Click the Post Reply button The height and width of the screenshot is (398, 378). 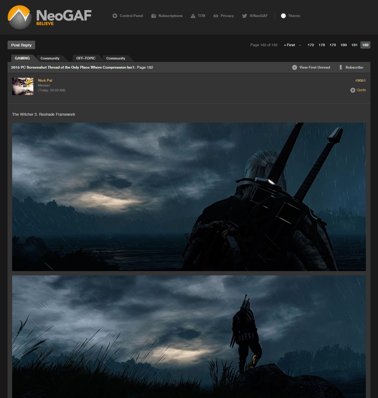[22, 45]
